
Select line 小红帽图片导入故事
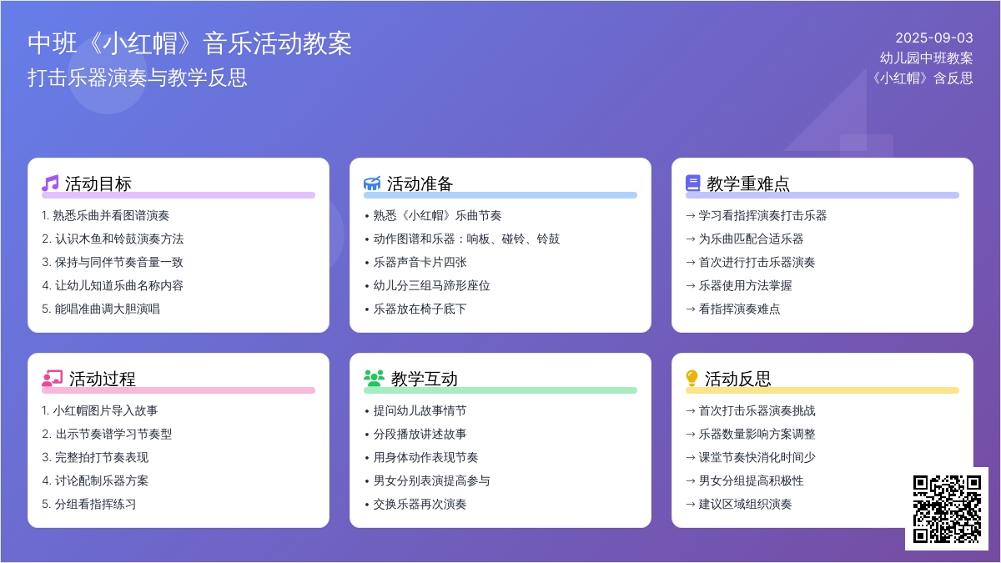[100, 410]
